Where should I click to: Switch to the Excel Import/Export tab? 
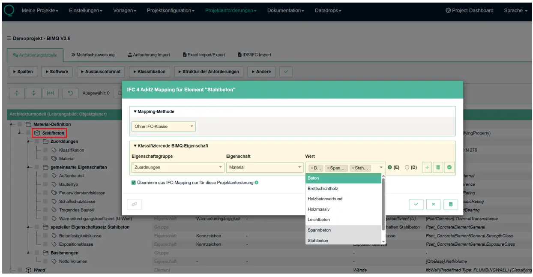point(204,55)
